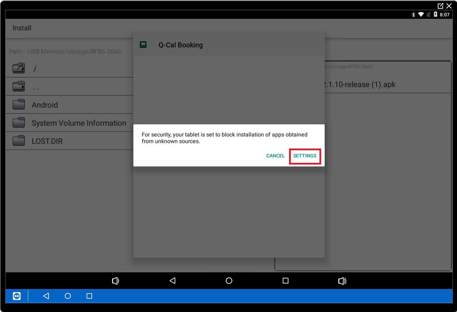This screenshot has width=457, height=312.
Task: Select the Android folder name
Action: 45,105
